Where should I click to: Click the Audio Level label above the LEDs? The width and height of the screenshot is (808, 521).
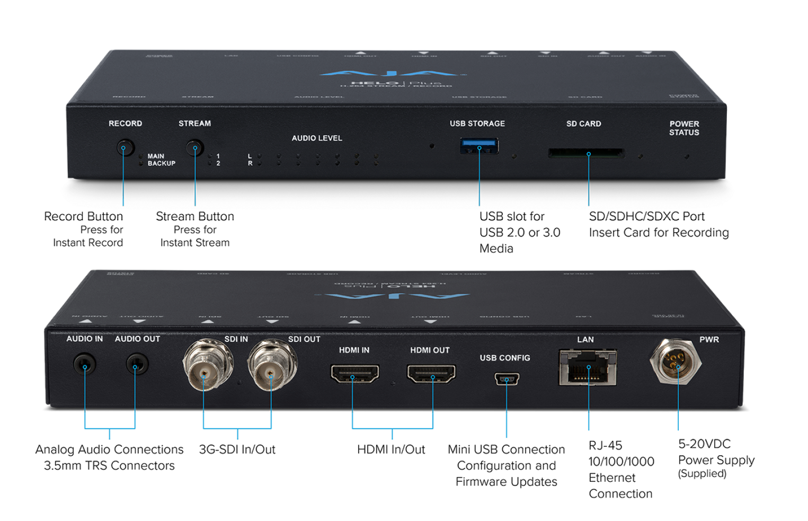click(317, 138)
